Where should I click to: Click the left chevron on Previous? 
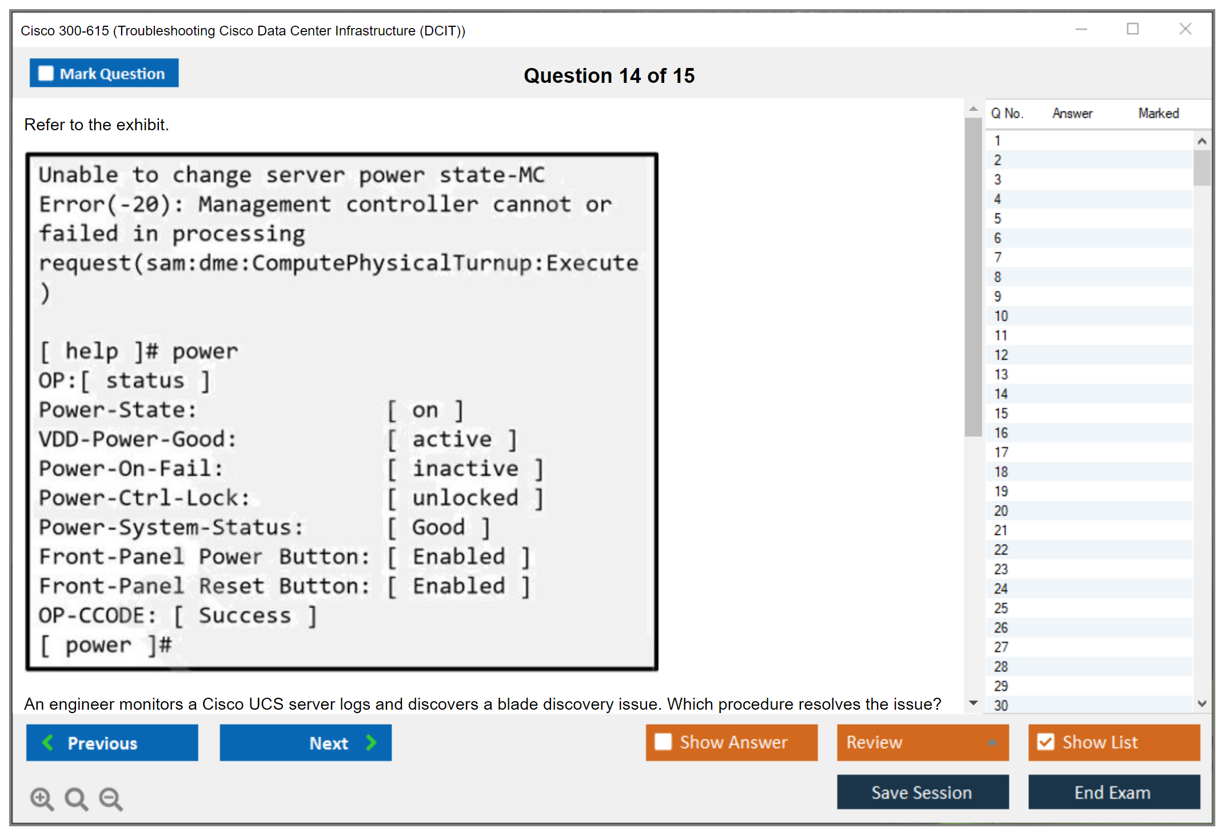[x=48, y=742]
